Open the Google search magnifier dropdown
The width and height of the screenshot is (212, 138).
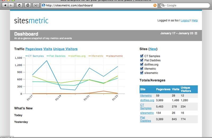coord(163,5)
